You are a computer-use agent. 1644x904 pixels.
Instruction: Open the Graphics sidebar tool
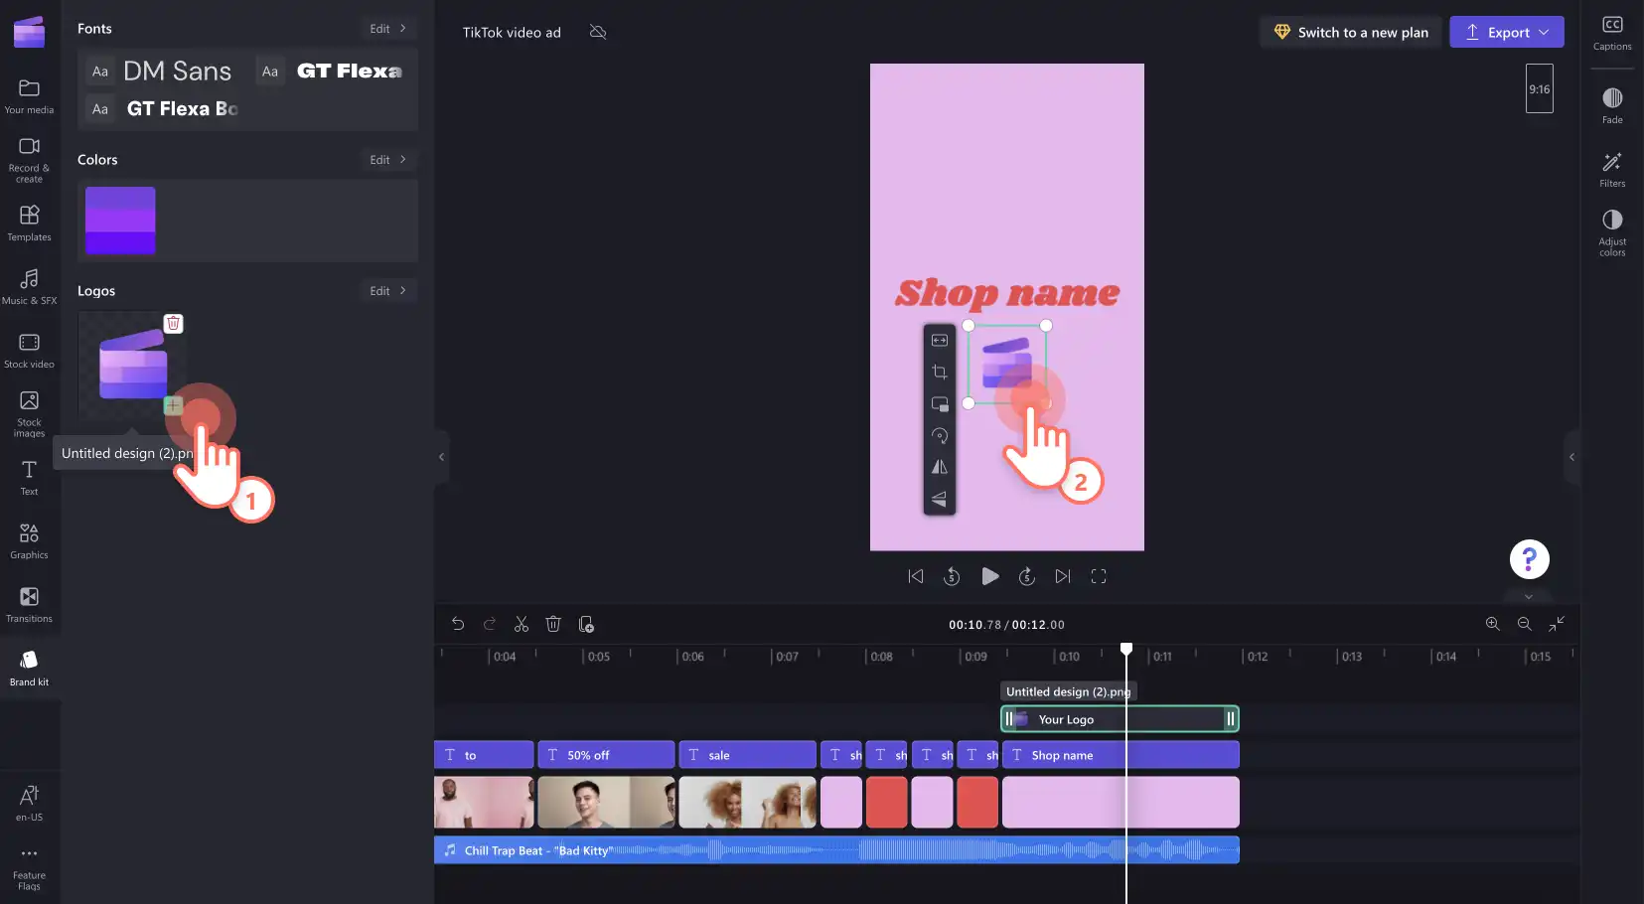pyautogui.click(x=29, y=540)
